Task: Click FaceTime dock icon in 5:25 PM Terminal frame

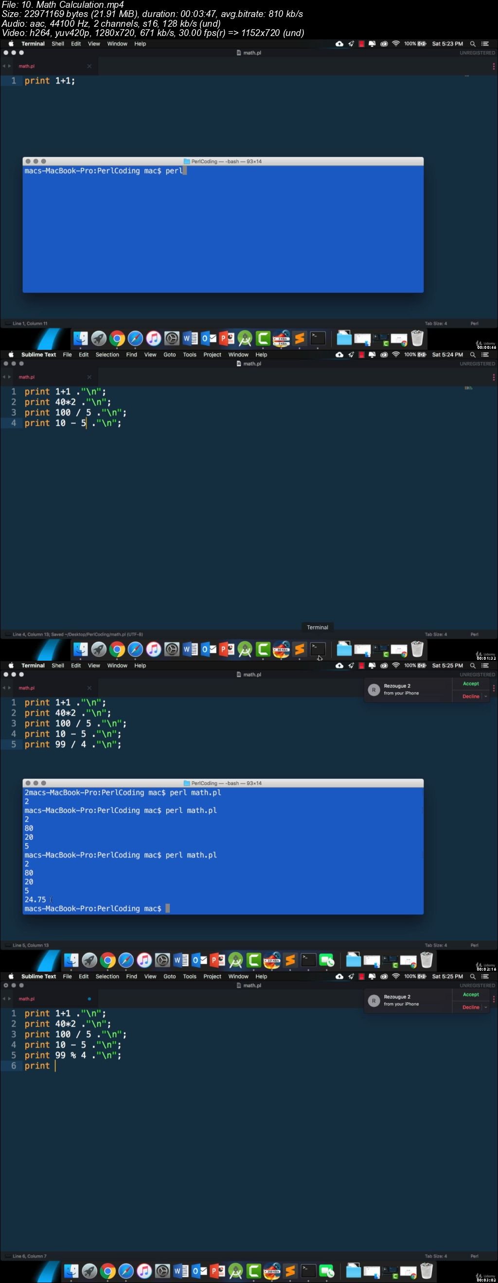Action: tap(327, 960)
